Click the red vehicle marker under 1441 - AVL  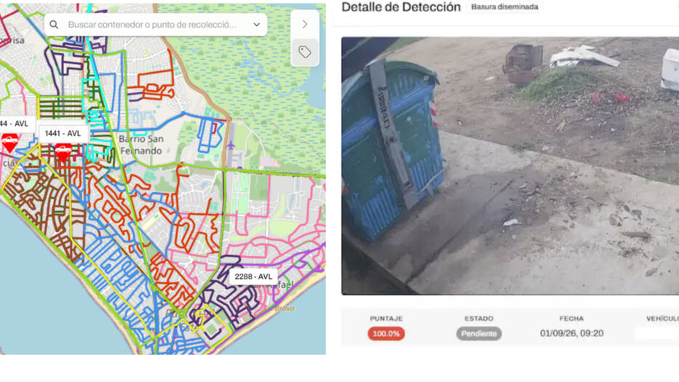click(63, 153)
